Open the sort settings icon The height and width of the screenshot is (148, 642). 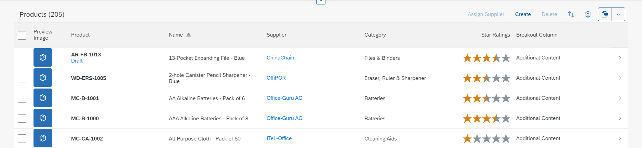click(x=571, y=14)
